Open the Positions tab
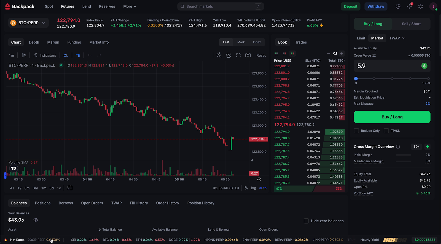This screenshot has width=441, height=244. [x=43, y=203]
